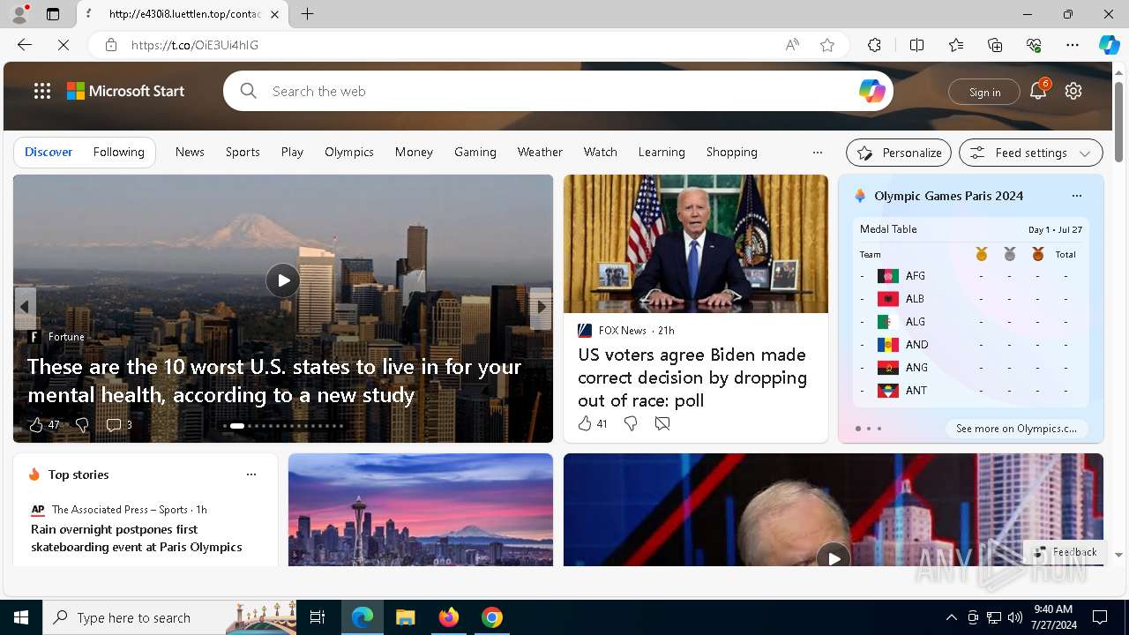
Task: Switch to the Discover tab
Action: click(x=49, y=152)
